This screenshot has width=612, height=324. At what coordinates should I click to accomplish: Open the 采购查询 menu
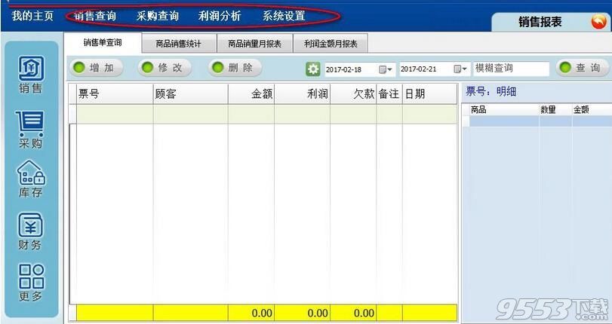pyautogui.click(x=157, y=16)
